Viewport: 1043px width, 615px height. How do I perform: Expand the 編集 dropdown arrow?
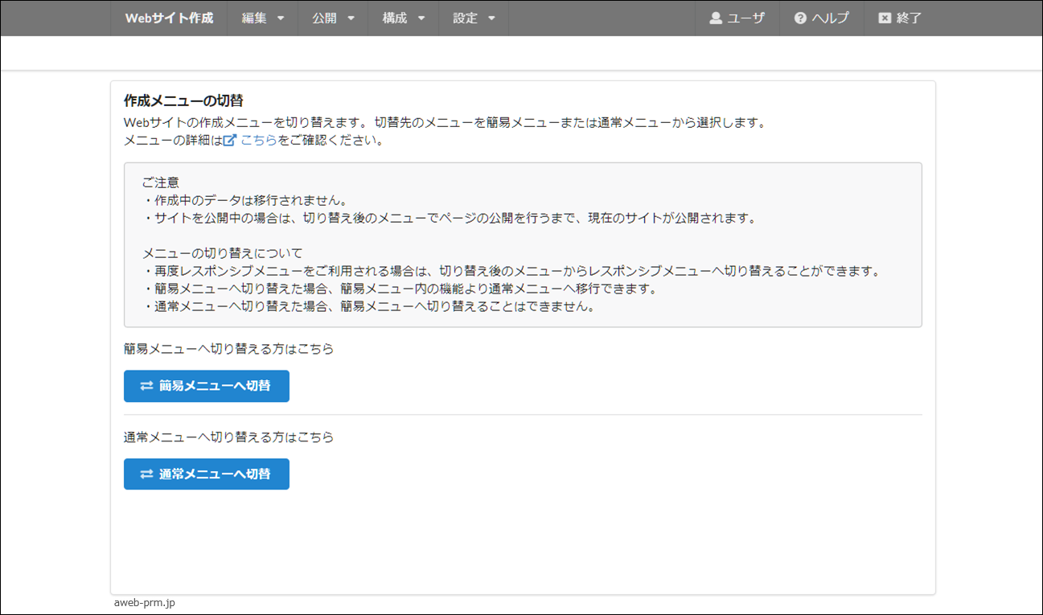281,18
